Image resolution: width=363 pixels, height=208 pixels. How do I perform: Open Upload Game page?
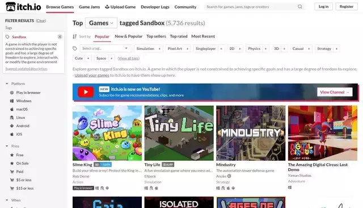pyautogui.click(x=120, y=7)
